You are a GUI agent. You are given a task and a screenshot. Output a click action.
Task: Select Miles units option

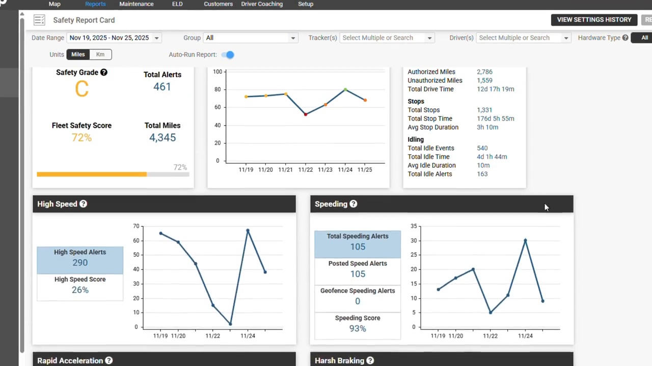(x=78, y=54)
